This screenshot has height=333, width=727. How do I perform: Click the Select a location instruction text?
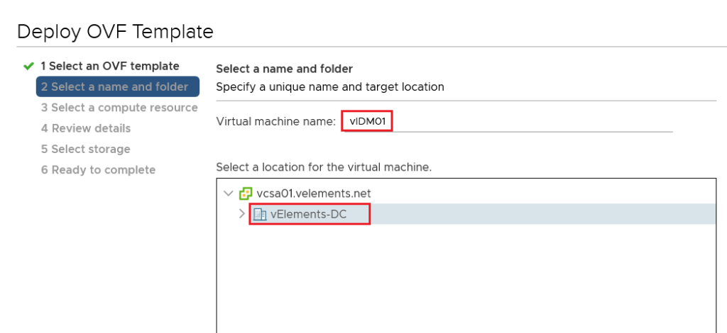click(323, 168)
